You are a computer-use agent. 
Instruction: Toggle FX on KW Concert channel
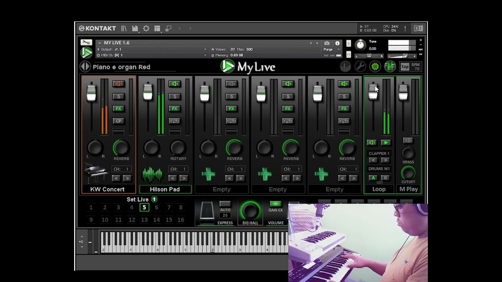118,108
